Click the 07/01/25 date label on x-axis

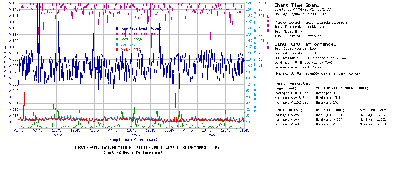click(62, 135)
